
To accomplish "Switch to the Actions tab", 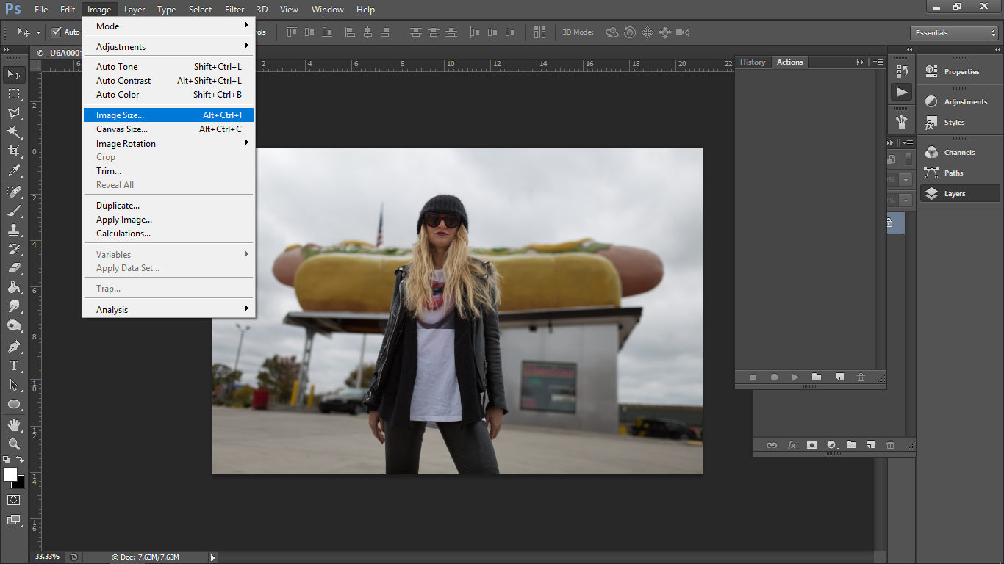I will [789, 62].
